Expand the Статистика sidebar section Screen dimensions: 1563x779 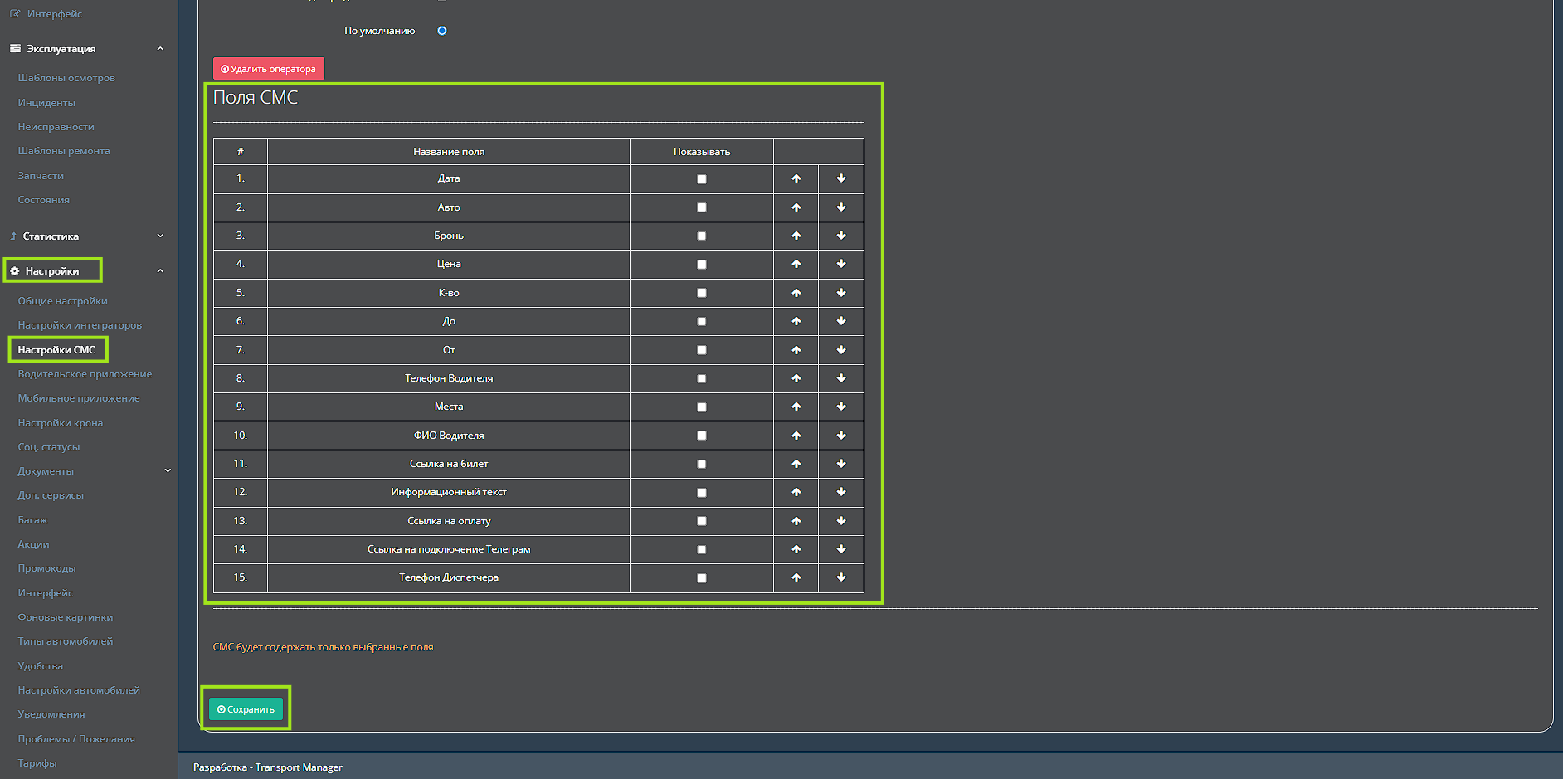[x=160, y=236]
